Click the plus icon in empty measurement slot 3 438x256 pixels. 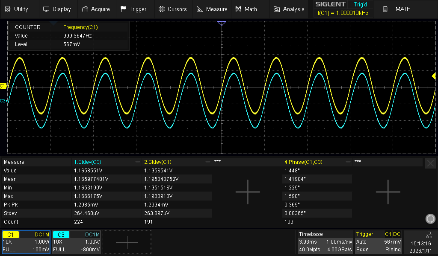(248, 192)
